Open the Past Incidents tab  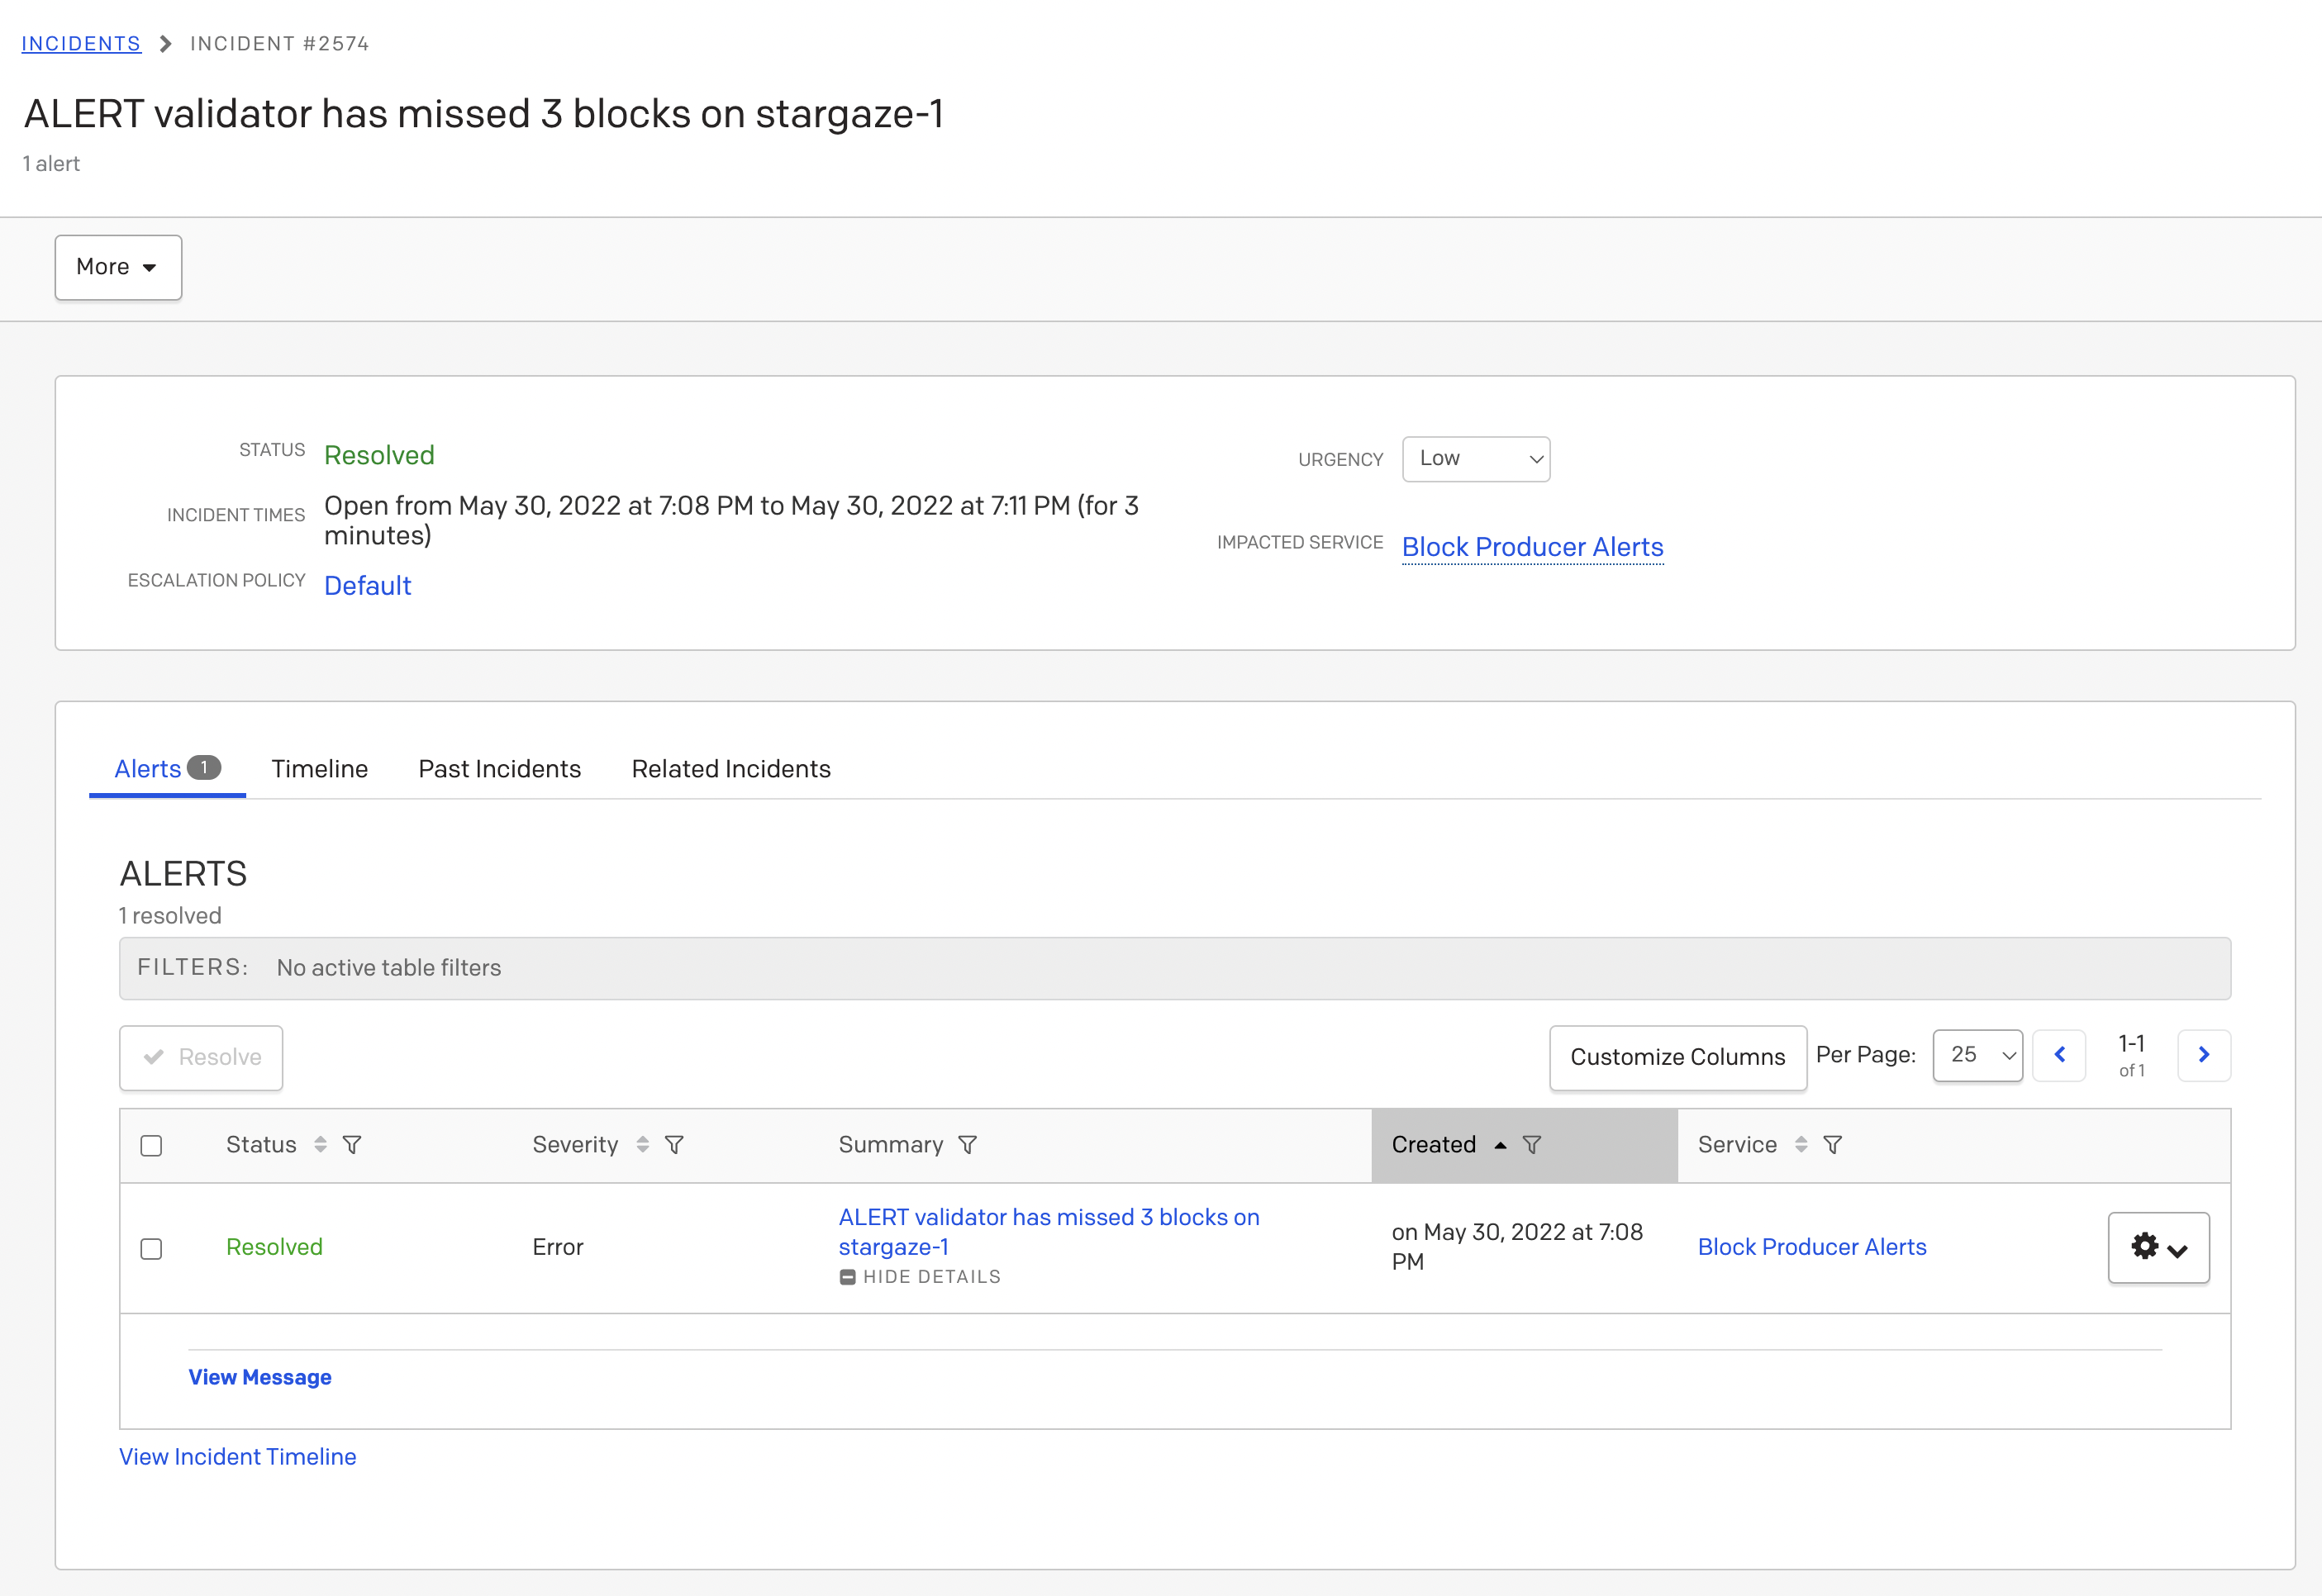click(499, 769)
